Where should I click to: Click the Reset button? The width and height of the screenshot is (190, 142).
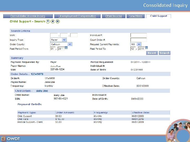click(x=152, y=53)
